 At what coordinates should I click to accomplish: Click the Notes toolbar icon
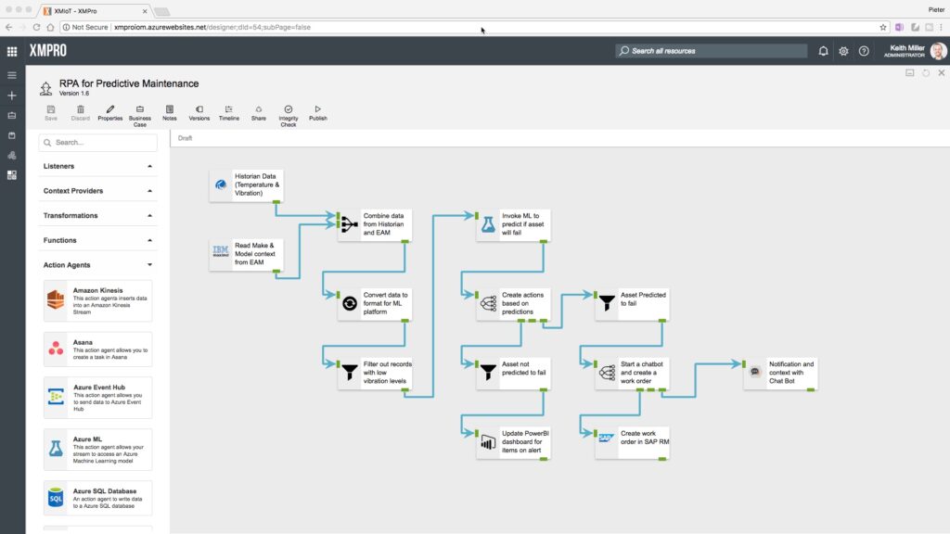pos(169,113)
